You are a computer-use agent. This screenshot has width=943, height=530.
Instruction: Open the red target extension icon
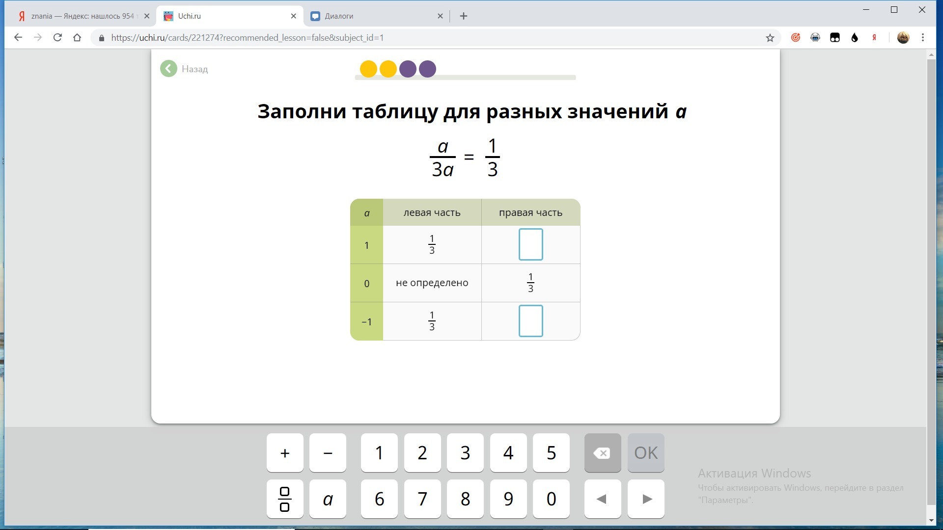796,38
